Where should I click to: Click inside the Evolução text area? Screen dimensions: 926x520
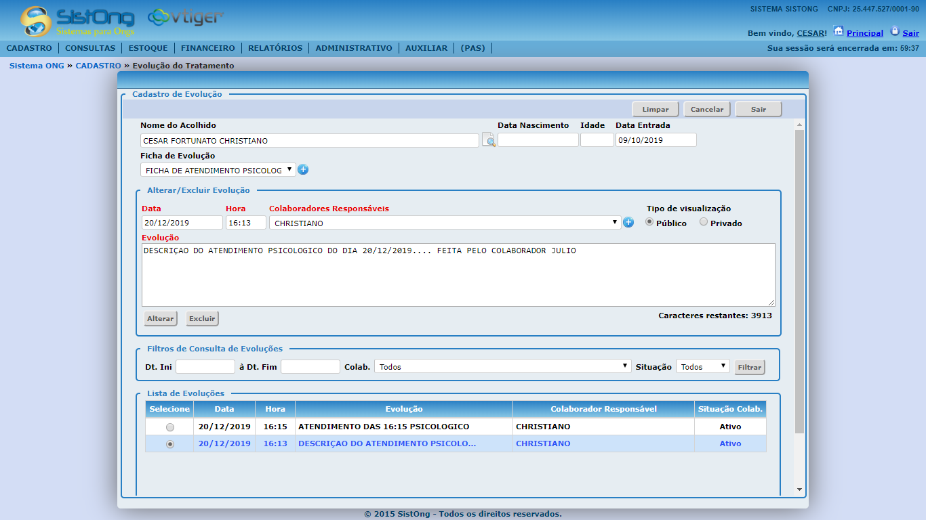point(458,275)
